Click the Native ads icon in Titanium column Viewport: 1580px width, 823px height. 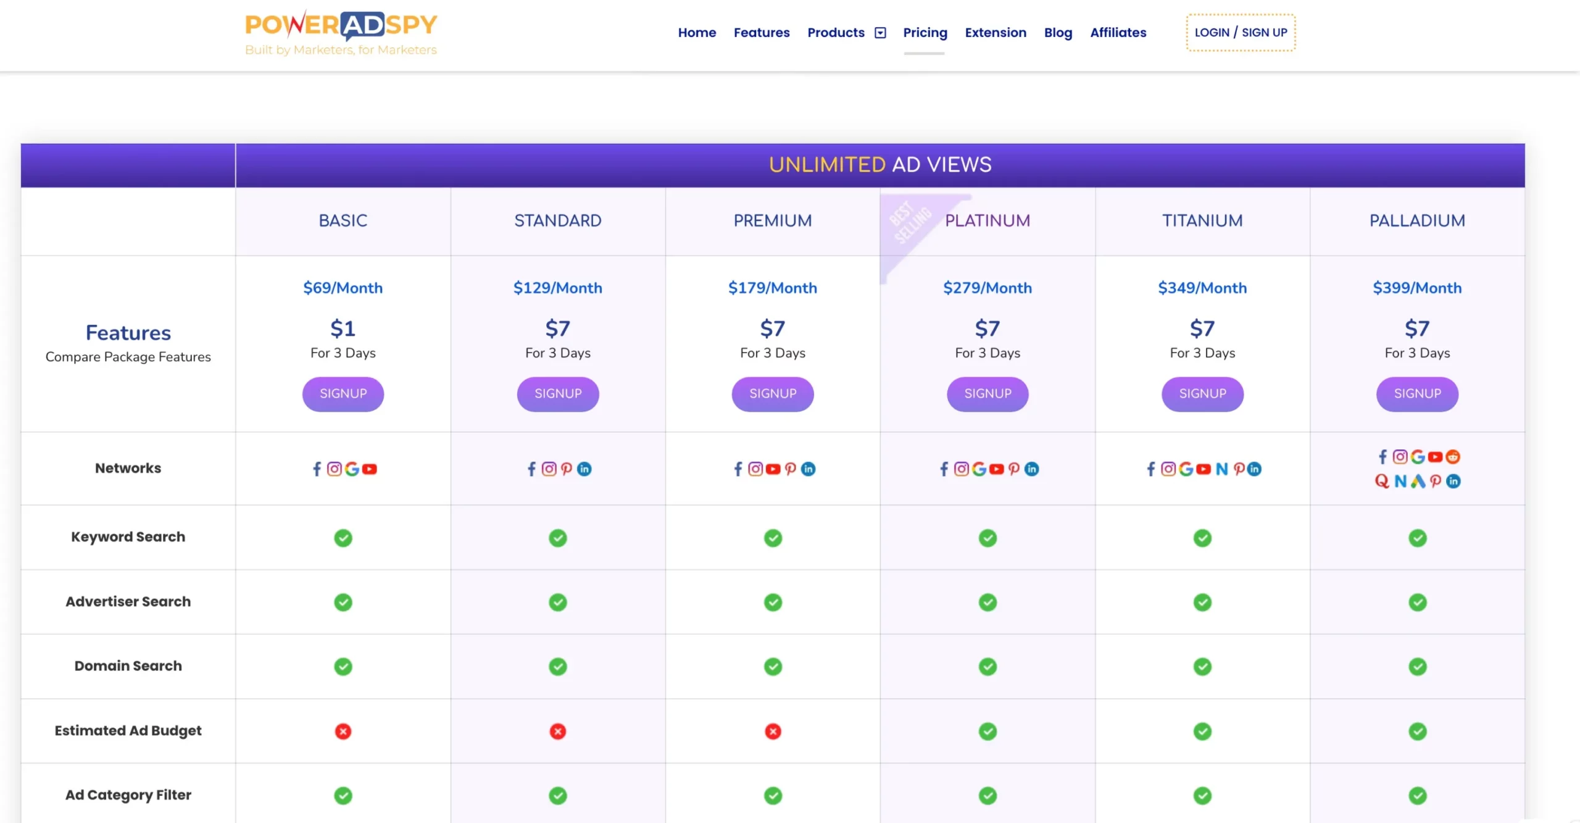coord(1221,469)
